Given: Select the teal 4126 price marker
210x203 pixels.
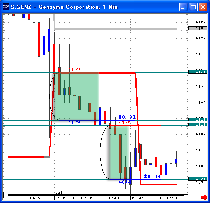Looking at the screenshot, I should coord(198,125).
